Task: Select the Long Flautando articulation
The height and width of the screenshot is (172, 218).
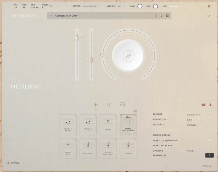Action: (128, 124)
